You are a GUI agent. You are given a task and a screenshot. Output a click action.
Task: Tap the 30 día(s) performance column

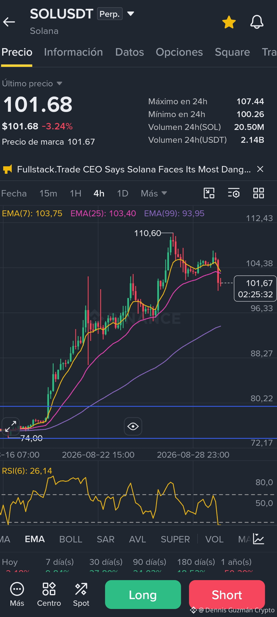point(106,565)
